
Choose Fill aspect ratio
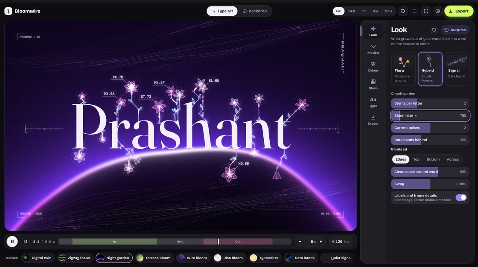pyautogui.click(x=338, y=11)
